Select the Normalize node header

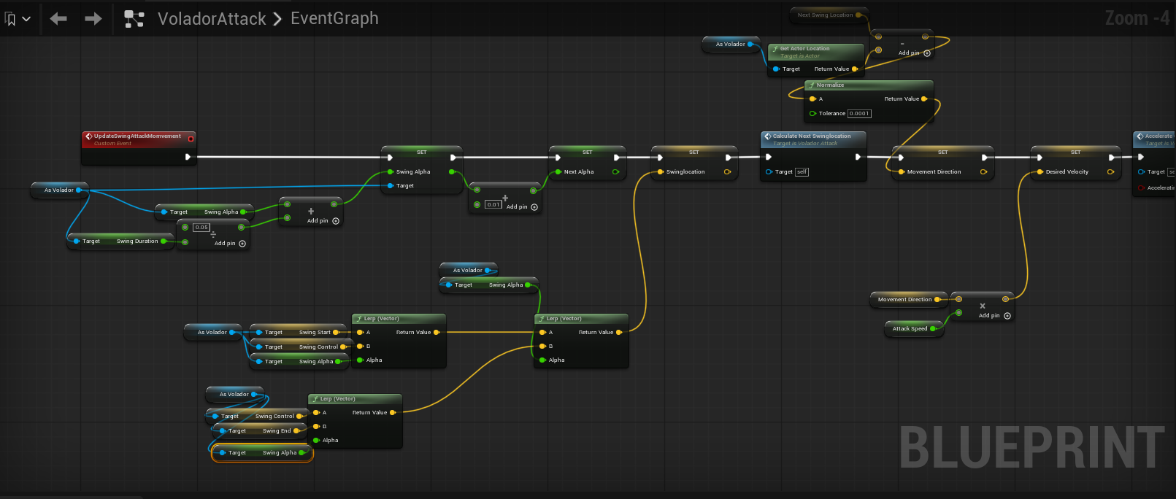[x=869, y=85]
